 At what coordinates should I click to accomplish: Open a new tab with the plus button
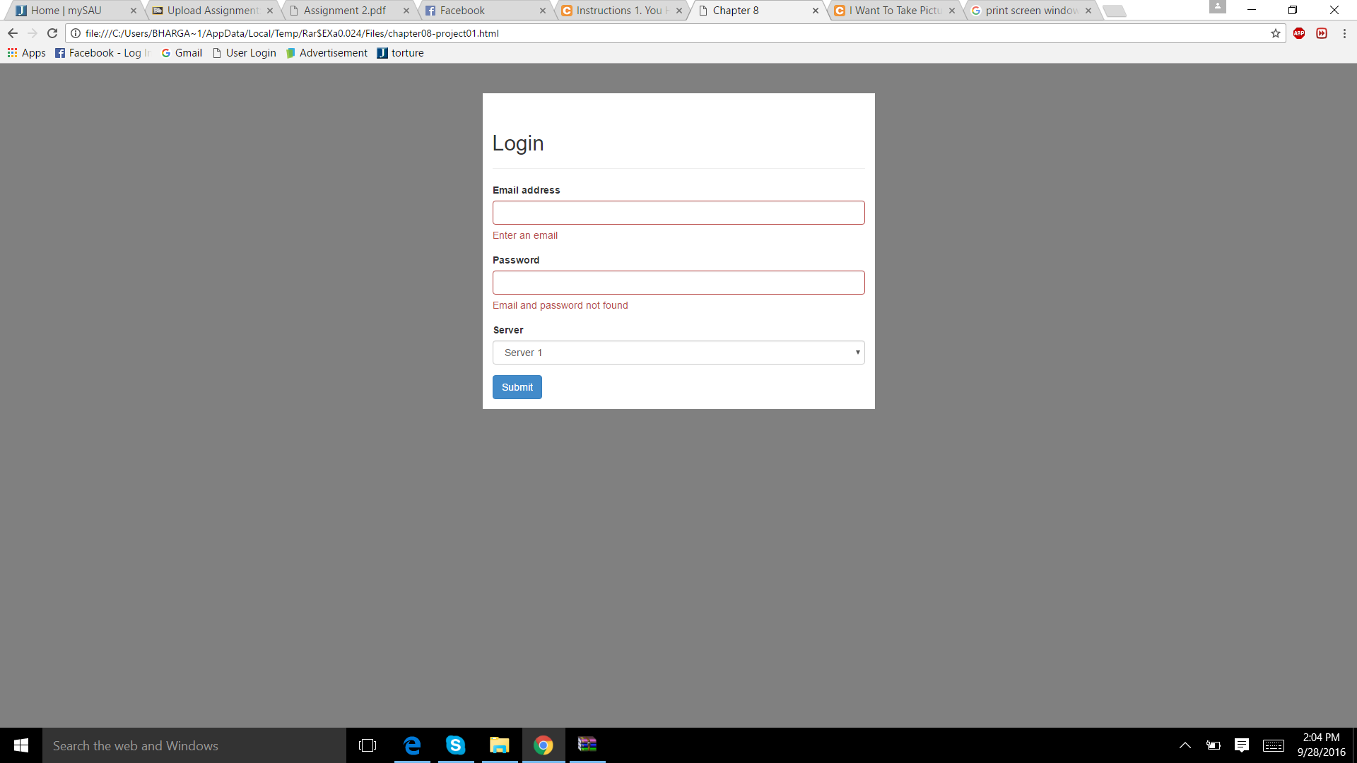tap(1114, 11)
